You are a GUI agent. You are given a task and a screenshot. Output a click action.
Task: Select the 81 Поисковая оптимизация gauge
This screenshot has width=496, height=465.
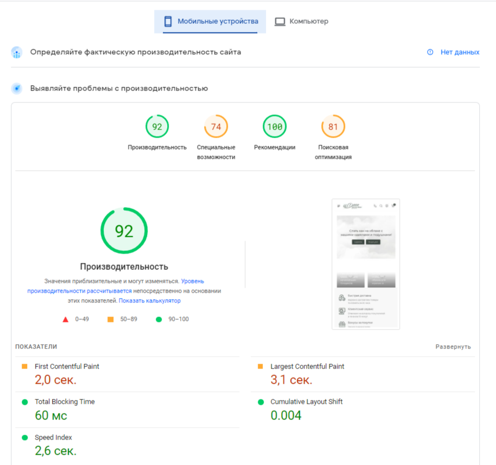point(333,127)
